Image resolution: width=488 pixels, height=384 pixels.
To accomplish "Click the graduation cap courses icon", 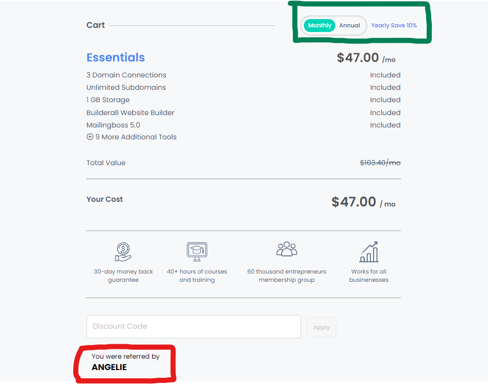I will tap(197, 252).
